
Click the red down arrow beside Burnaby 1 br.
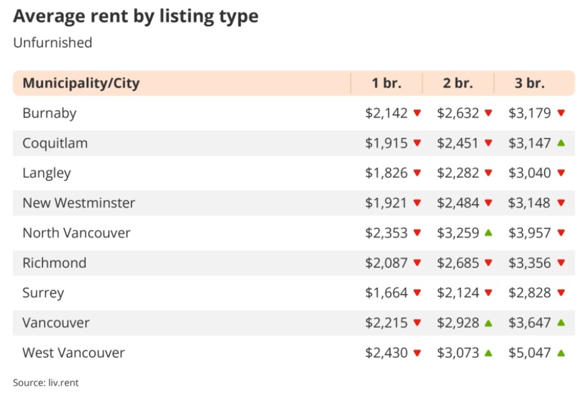pos(418,113)
